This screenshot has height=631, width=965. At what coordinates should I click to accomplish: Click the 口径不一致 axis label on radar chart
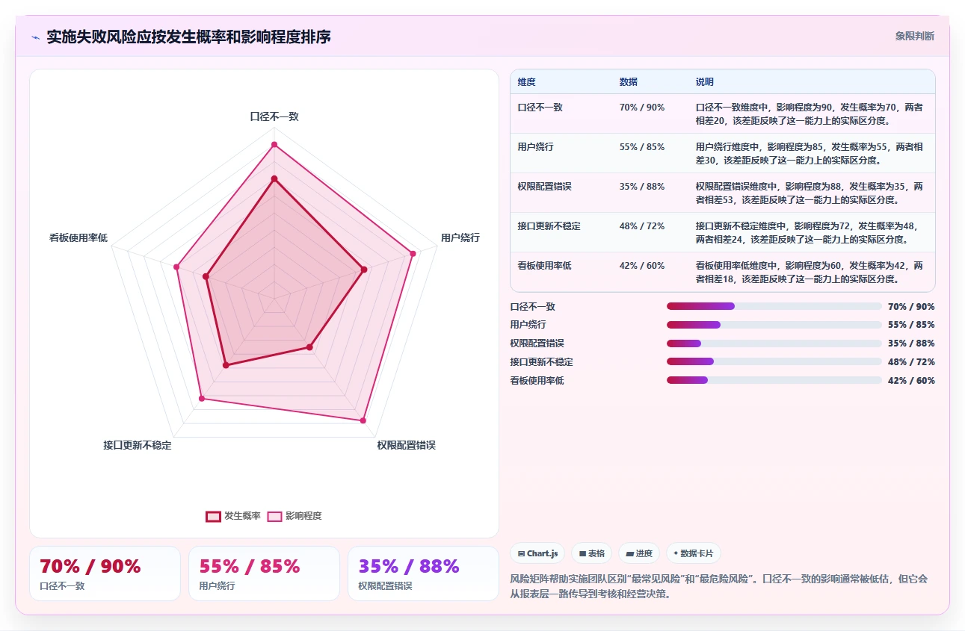click(274, 116)
